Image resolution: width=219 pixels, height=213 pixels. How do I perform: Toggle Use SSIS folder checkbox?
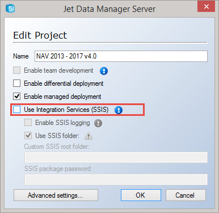28,136
